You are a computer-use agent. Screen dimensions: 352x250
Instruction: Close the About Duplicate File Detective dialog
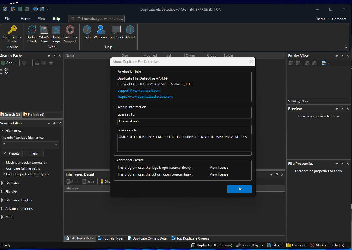251,61
